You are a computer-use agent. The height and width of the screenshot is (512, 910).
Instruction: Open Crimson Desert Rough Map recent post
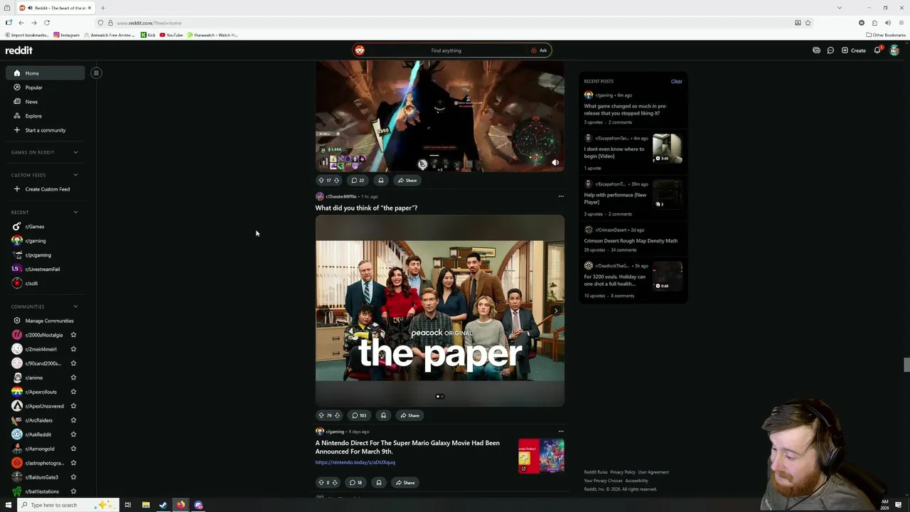click(x=631, y=240)
